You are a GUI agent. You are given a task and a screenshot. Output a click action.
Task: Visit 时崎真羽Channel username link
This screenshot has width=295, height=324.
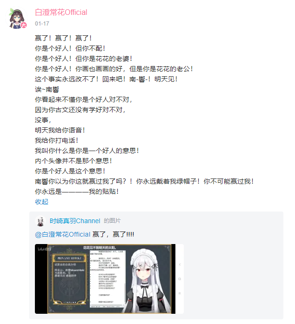(75, 221)
